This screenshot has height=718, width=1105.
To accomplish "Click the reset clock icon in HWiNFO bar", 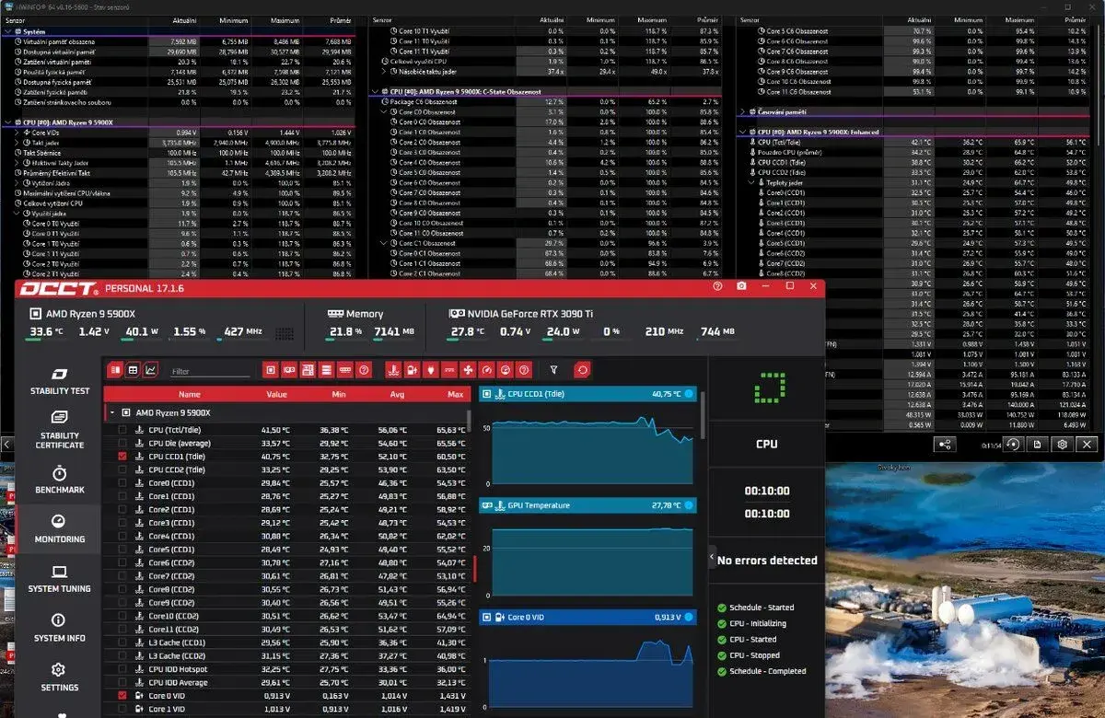I will [1012, 444].
